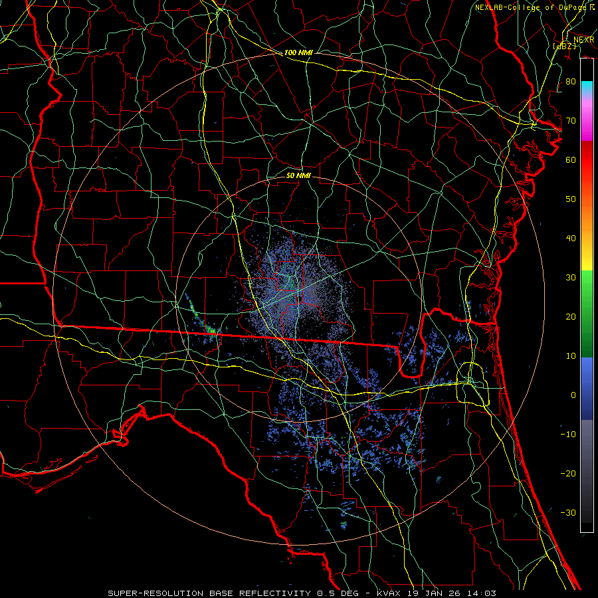The width and height of the screenshot is (598, 598).
Task: Click the 10 dBZ scale value
Action: (x=571, y=356)
